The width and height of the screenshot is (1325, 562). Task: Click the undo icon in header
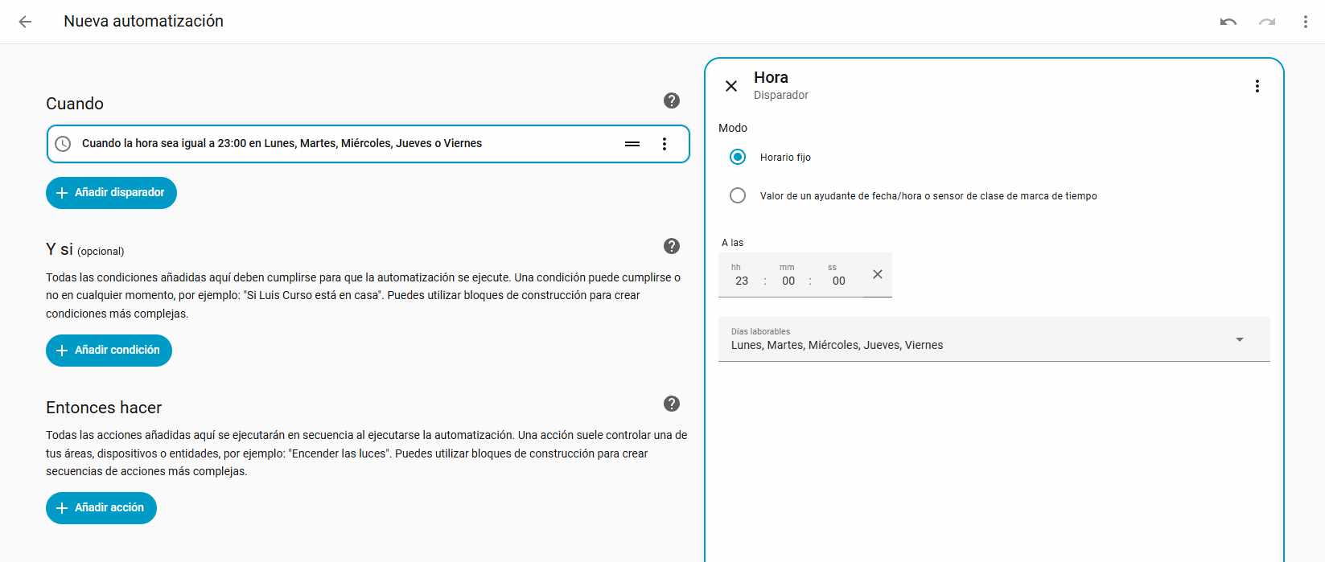coord(1228,22)
